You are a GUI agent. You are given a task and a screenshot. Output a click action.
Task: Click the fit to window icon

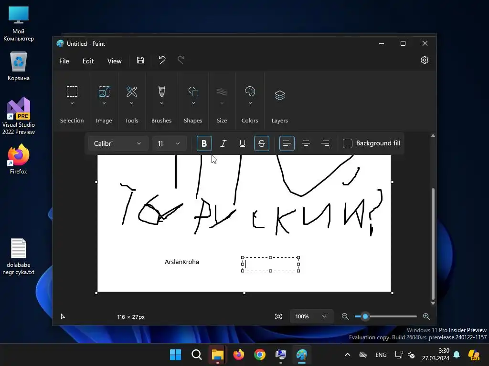[278, 316]
